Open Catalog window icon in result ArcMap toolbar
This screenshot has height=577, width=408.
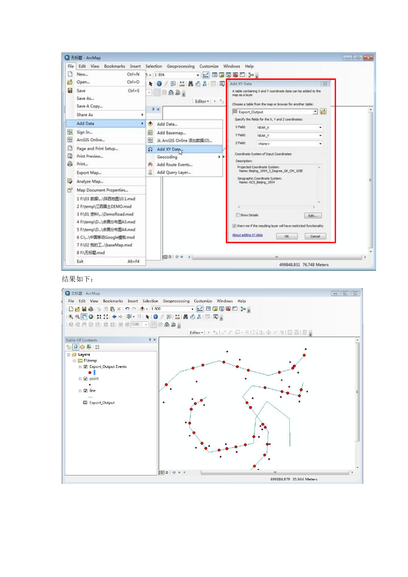tap(215, 309)
